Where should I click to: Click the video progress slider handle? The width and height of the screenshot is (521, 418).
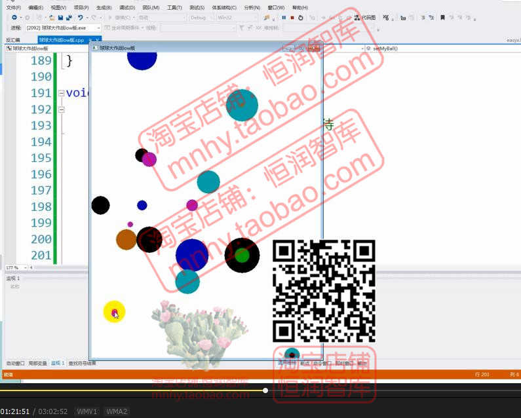click(265, 390)
